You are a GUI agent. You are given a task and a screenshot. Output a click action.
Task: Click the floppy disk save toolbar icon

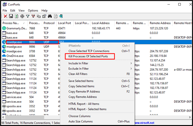click(x=11, y=16)
